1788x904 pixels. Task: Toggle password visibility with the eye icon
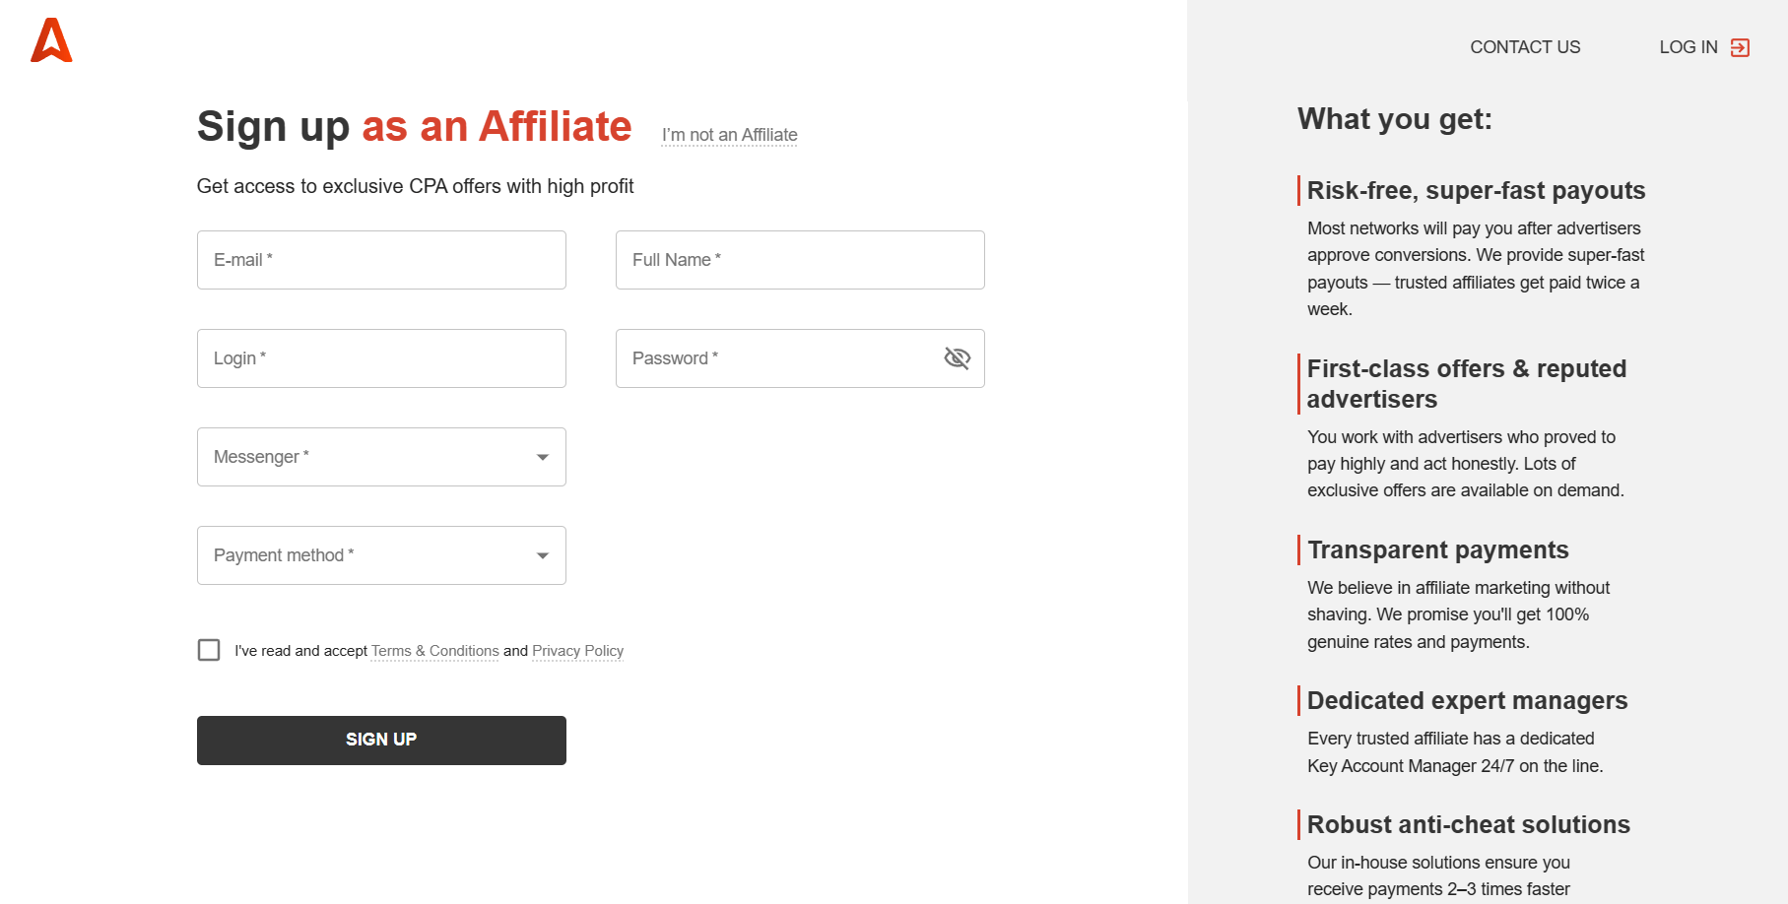tap(957, 358)
